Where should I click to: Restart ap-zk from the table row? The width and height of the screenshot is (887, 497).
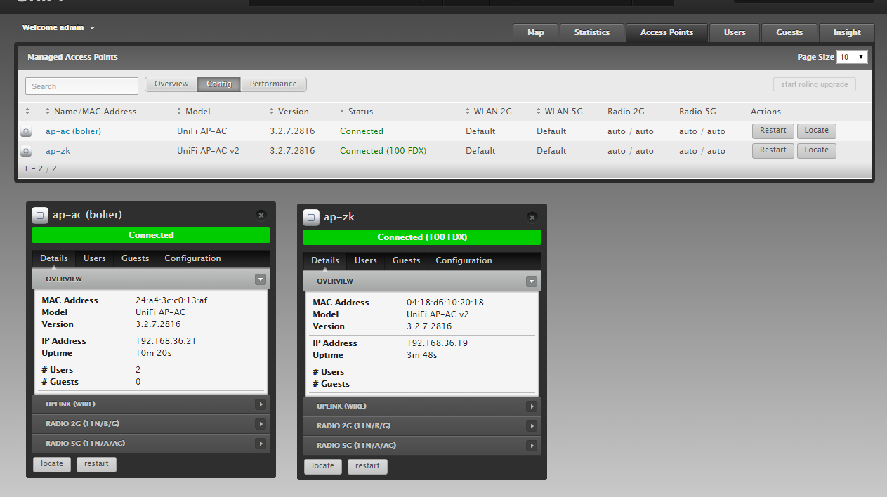coord(773,150)
